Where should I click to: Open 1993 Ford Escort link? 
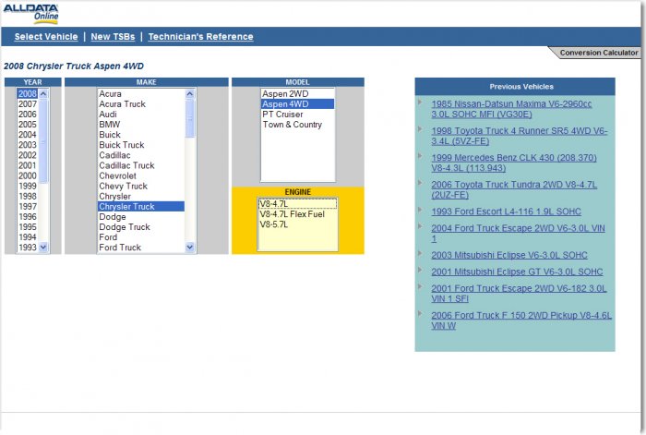(x=506, y=211)
